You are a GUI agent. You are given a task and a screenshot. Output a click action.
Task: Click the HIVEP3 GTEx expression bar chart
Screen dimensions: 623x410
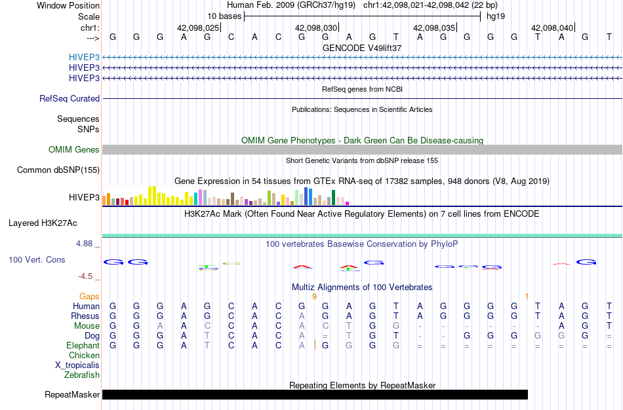[226, 196]
